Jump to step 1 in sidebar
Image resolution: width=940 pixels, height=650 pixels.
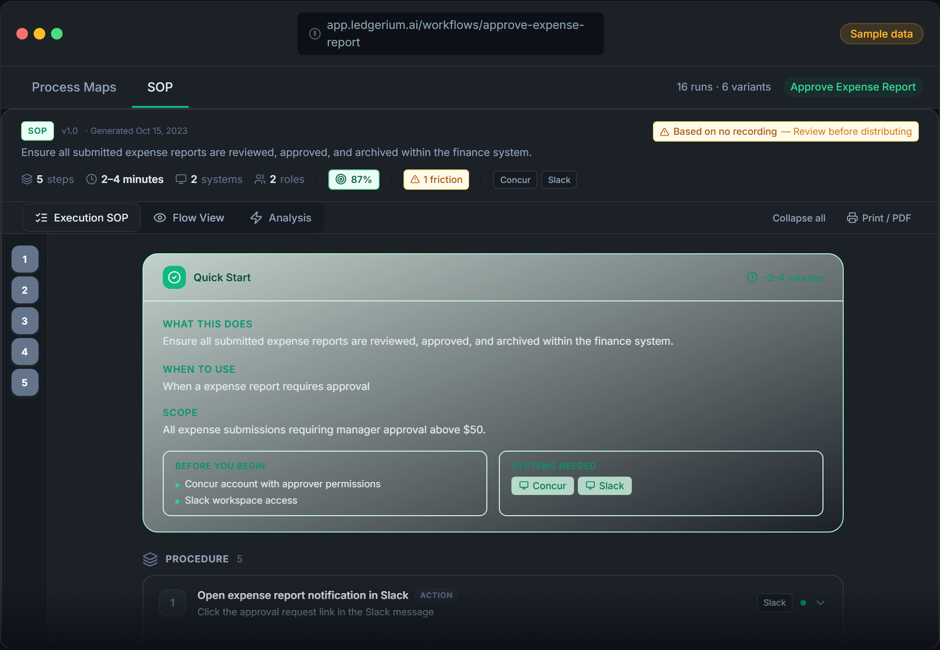click(25, 259)
